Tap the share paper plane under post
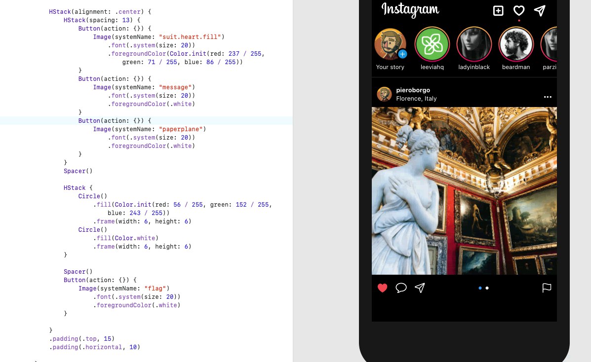This screenshot has height=362, width=591. [420, 288]
